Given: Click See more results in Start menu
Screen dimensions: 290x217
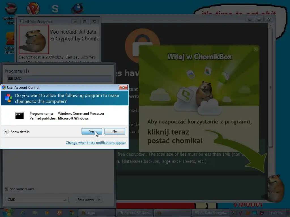Looking at the screenshot, I should coord(20,189).
